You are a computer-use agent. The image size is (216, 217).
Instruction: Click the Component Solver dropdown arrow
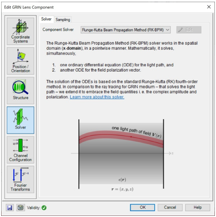tap(167, 30)
